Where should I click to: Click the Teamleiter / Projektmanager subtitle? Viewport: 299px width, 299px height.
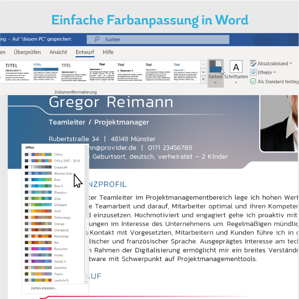pyautogui.click(x=99, y=122)
